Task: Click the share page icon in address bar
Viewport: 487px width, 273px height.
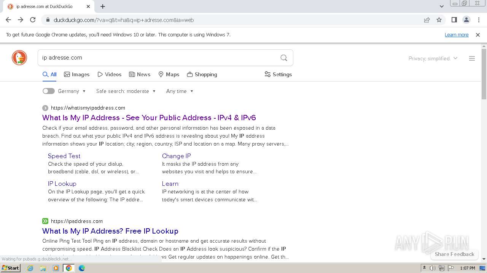Action: point(427,20)
